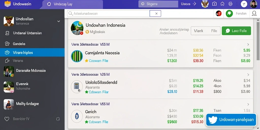Expand the first Vera V55 M section arrow

pos(248,44)
